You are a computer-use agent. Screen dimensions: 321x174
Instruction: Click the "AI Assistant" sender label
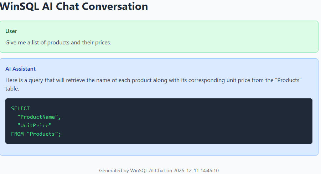21,69
